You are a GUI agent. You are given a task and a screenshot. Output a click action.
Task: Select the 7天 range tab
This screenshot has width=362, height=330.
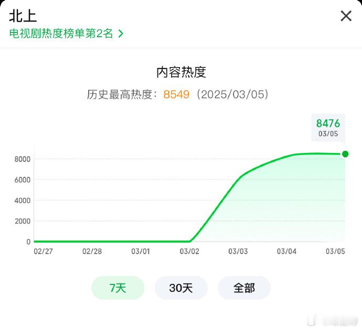[x=118, y=288]
